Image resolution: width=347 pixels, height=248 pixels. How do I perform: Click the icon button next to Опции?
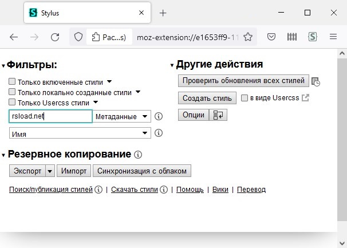tap(219, 115)
